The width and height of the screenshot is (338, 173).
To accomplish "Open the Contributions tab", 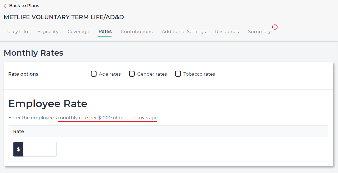I will [x=137, y=32].
